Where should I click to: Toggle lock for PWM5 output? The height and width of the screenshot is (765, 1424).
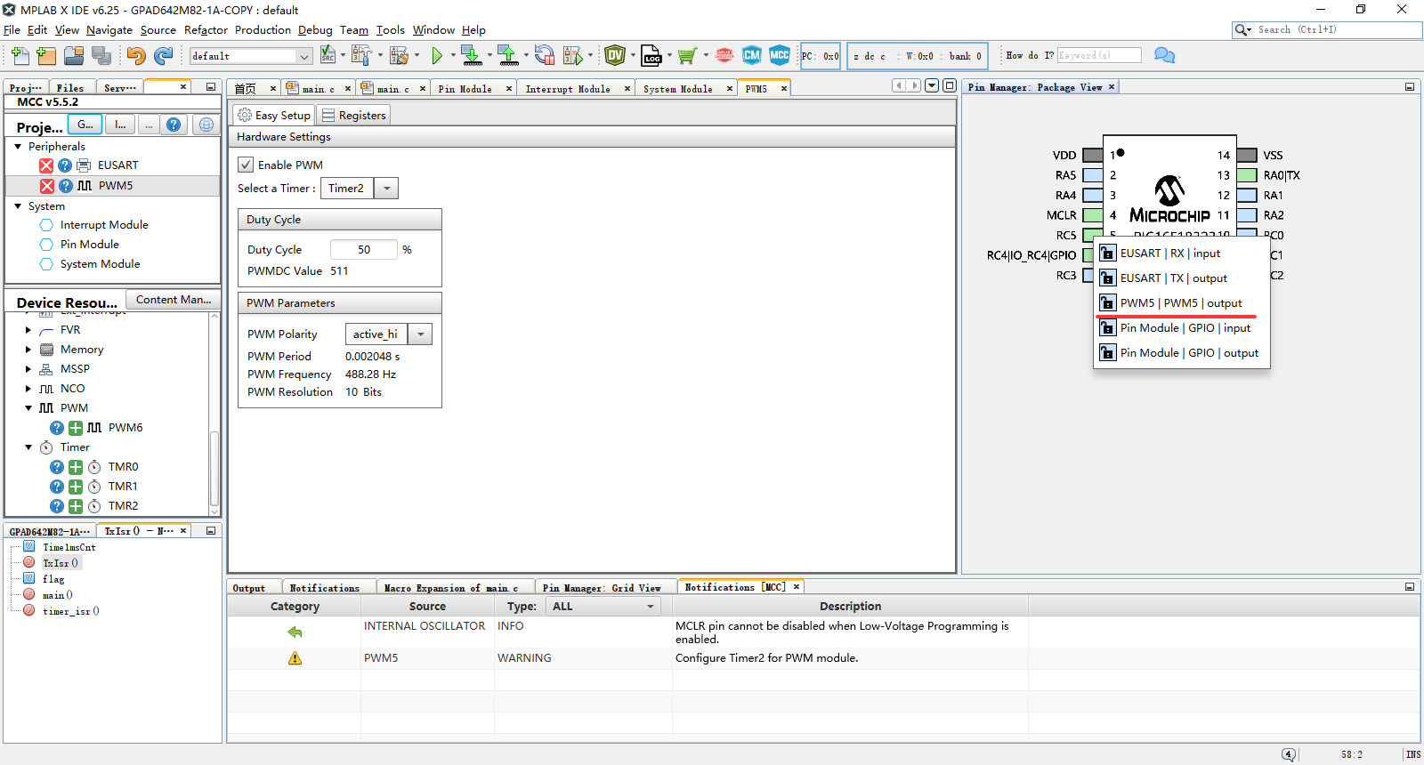(1107, 303)
